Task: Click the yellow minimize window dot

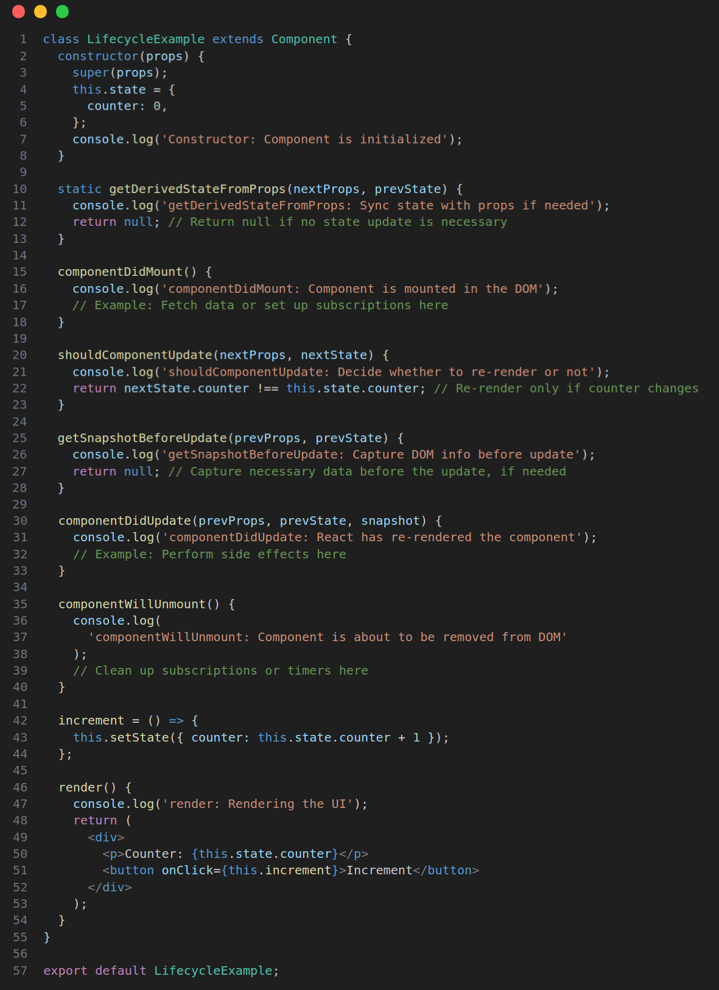Action: click(41, 12)
